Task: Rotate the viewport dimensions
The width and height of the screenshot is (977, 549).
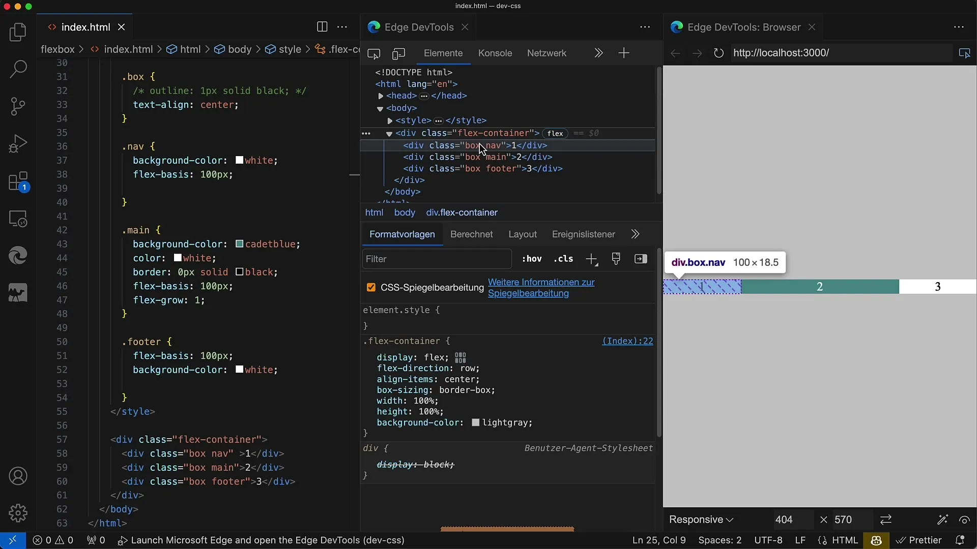Action: coord(886,520)
